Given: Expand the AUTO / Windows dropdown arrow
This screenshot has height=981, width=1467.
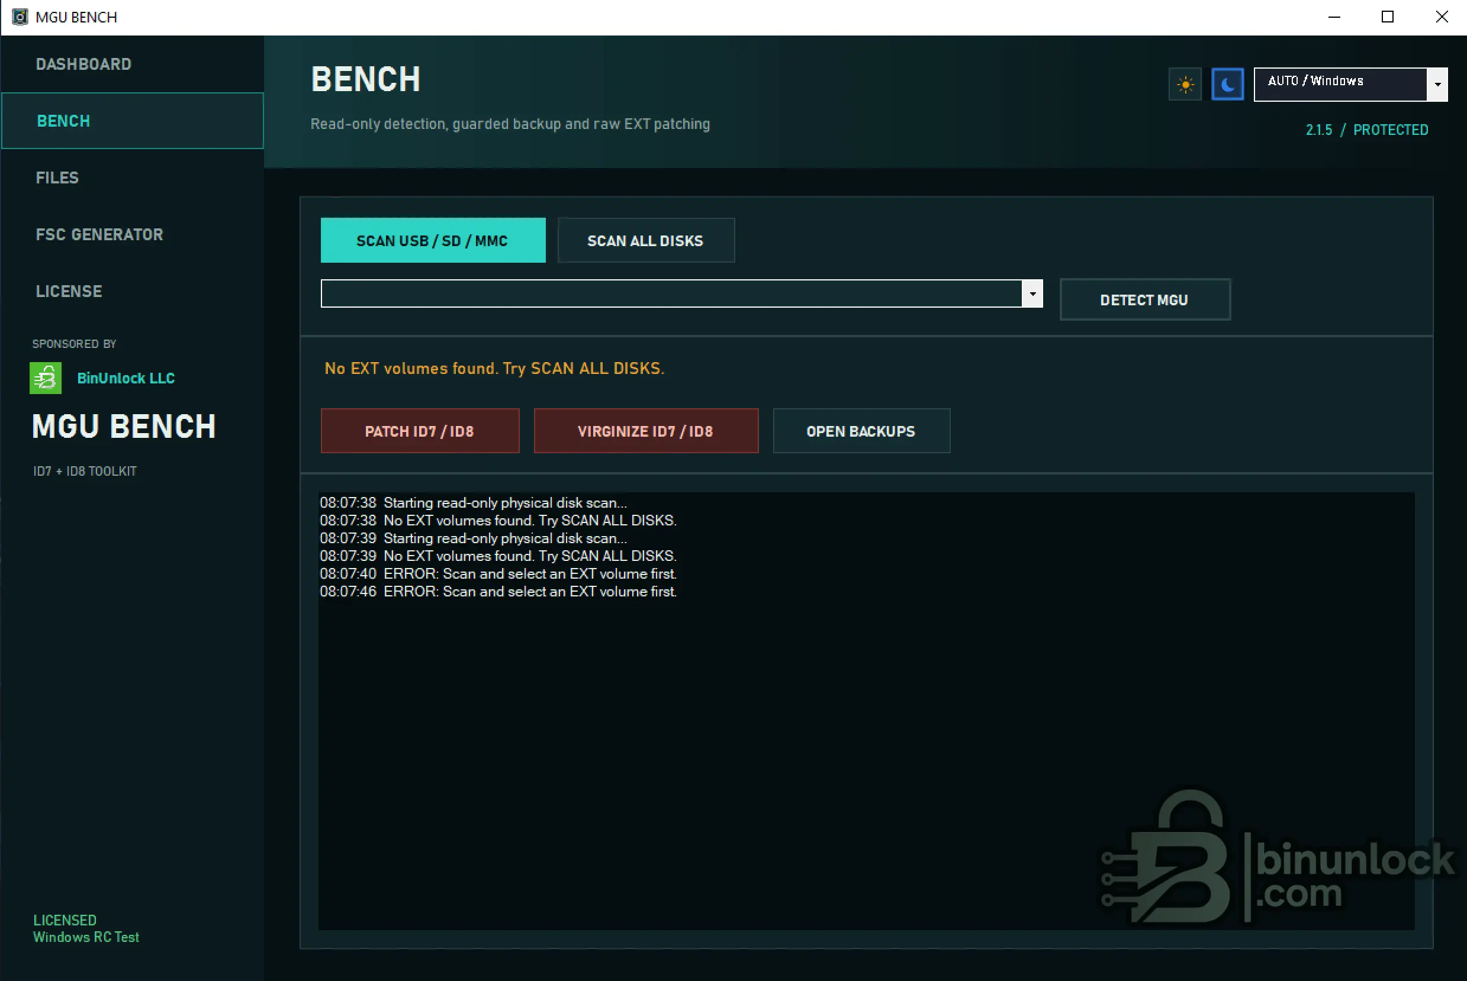Looking at the screenshot, I should point(1437,84).
